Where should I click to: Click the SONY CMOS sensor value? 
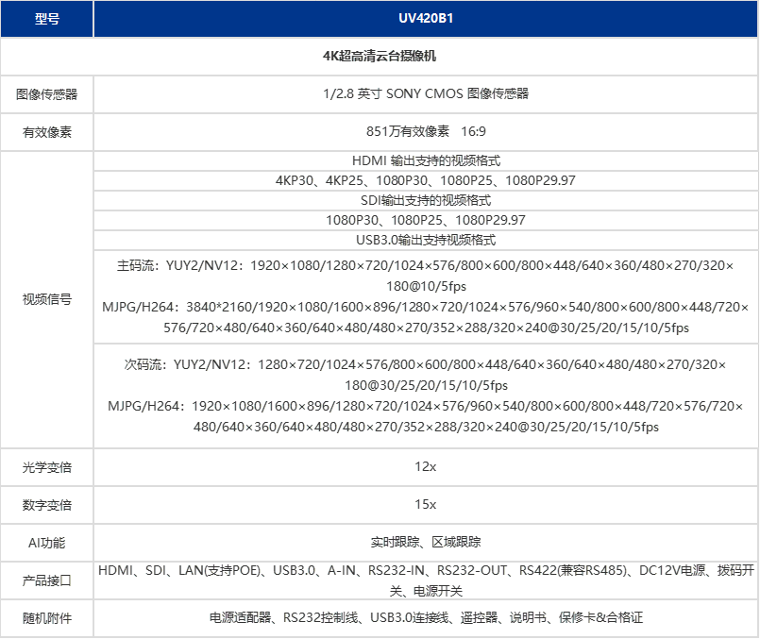coord(425,94)
